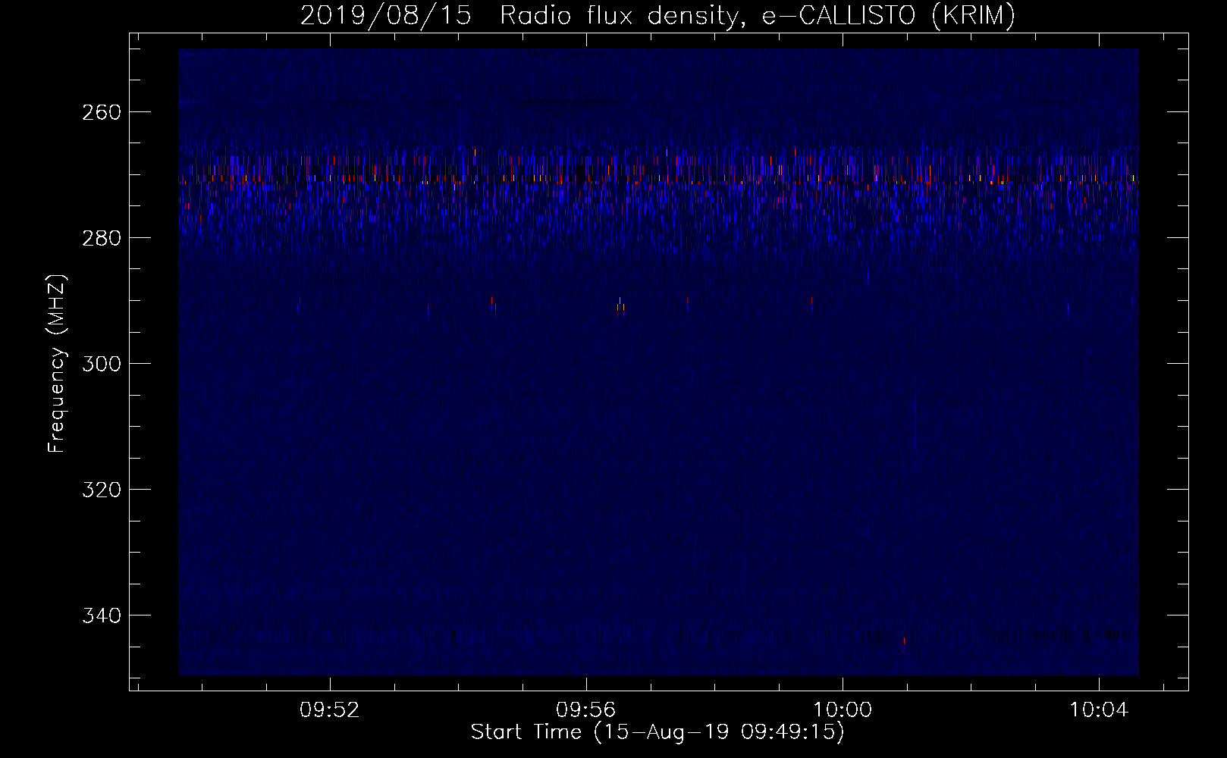This screenshot has height=758, width=1227.
Task: Pick the 300 frequency tick label
Action: pyautogui.click(x=101, y=364)
